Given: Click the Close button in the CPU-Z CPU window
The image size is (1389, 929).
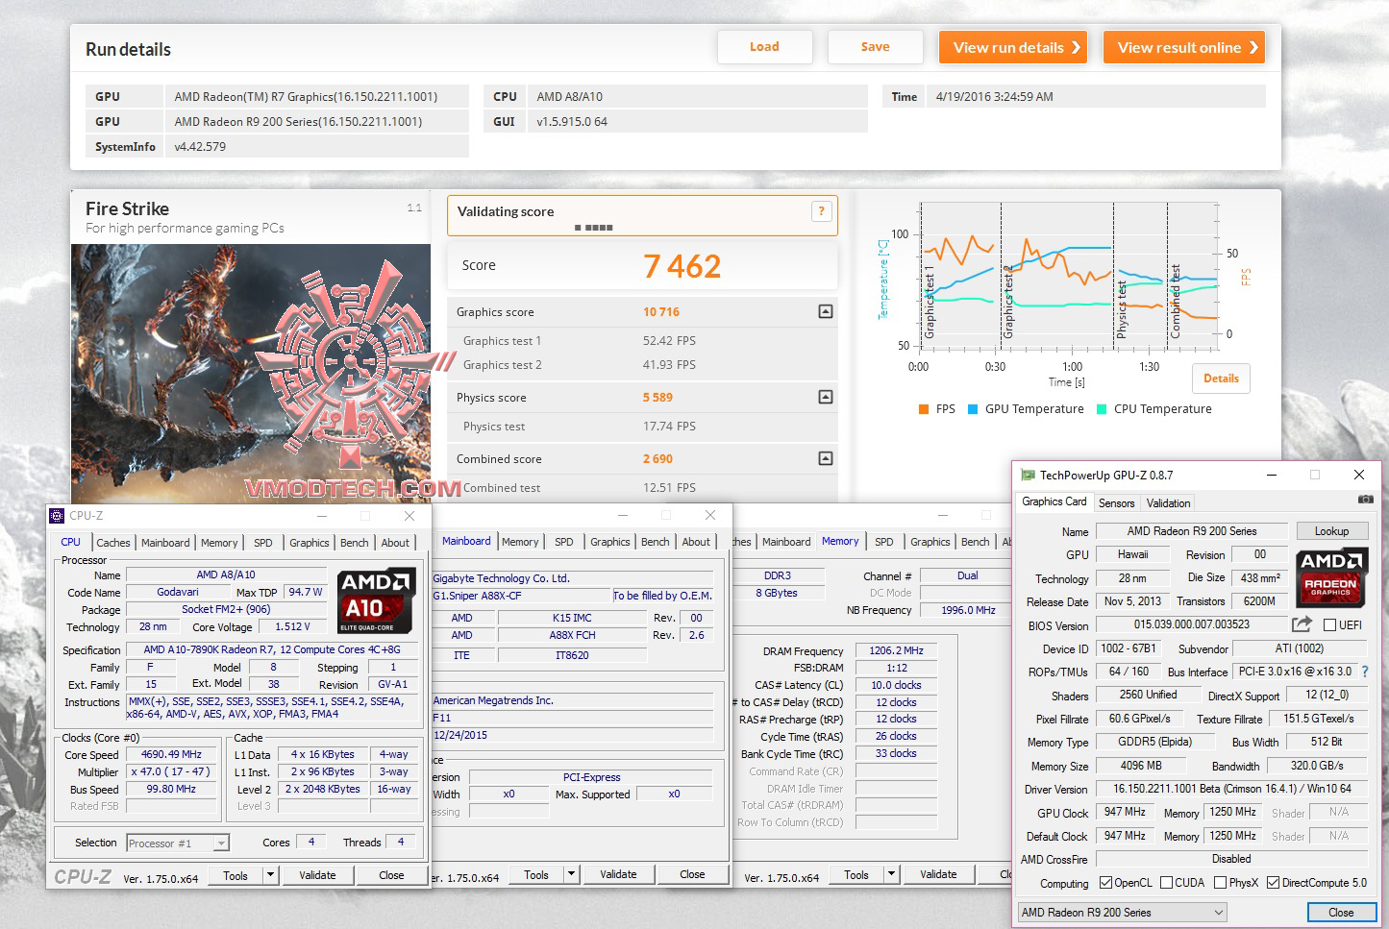Looking at the screenshot, I should (x=391, y=875).
